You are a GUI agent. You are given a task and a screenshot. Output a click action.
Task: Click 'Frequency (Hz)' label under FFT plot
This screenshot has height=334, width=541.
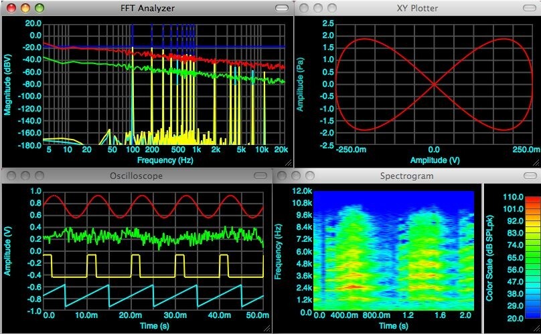point(165,160)
